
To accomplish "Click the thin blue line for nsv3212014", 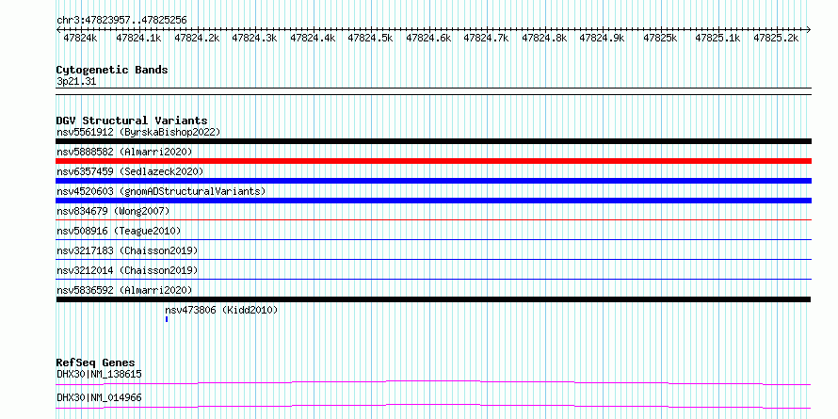I will pyautogui.click(x=433, y=279).
